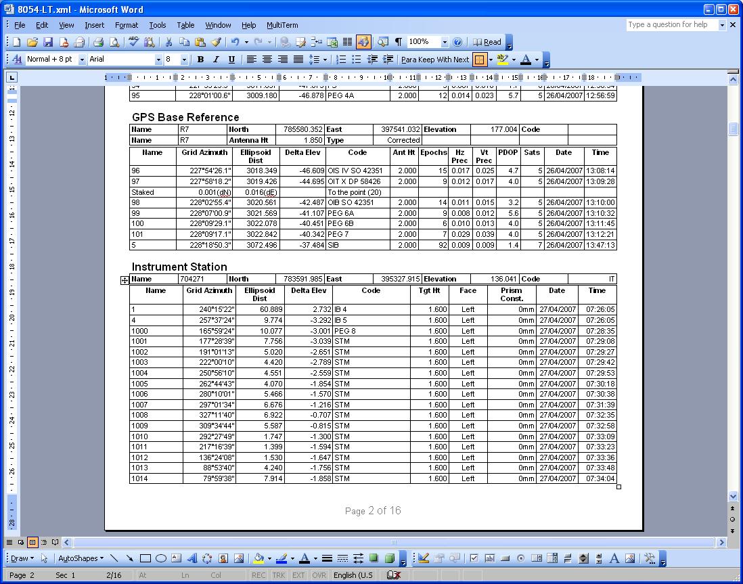Open the Table menu
Image resolution: width=743 pixels, height=584 pixels.
pos(185,25)
